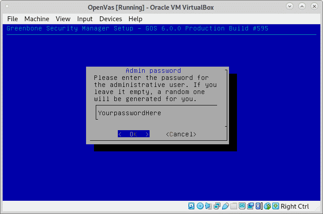Close the OpenVas VirtualBox window
Viewport: 323px width, 214px height.
coord(314,6)
